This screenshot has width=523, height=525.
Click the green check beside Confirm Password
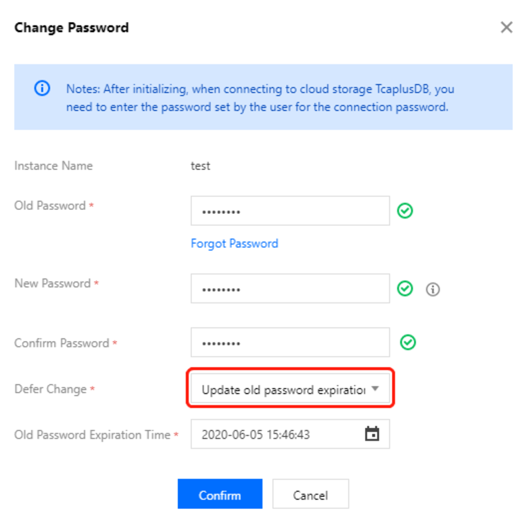point(407,342)
